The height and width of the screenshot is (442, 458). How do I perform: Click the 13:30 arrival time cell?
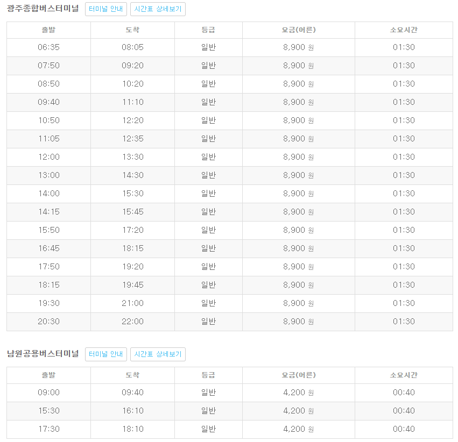(132, 157)
